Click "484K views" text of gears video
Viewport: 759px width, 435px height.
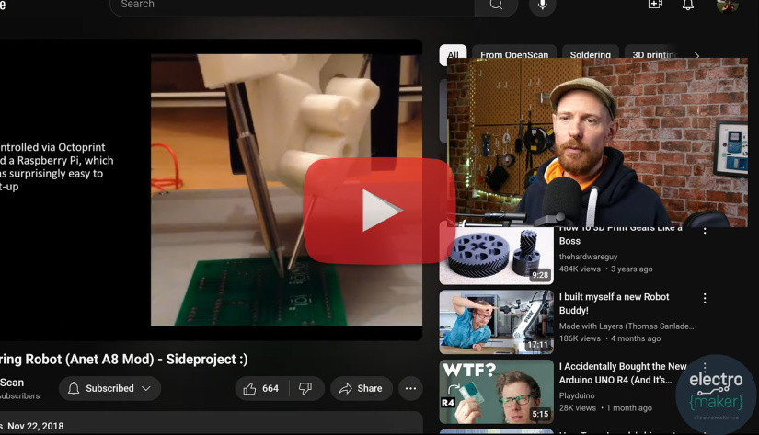[580, 269]
